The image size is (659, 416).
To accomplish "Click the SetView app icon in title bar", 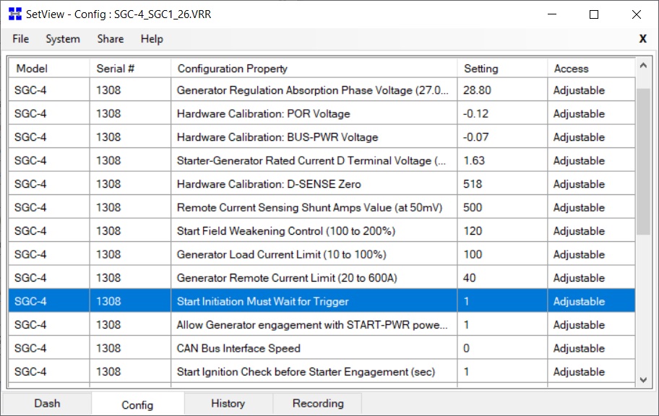I will (14, 14).
